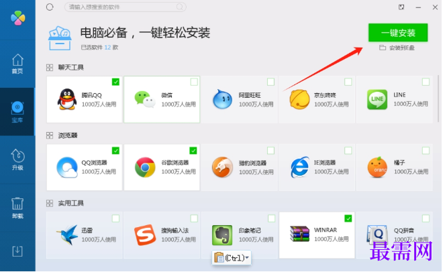The height and width of the screenshot is (272, 445).
Task: Open the download manager icon in sidebar
Action: (x=17, y=251)
